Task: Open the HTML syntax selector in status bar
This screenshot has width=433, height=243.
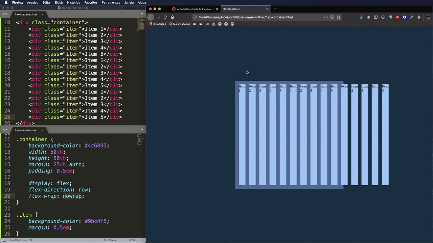Action: coord(133,240)
